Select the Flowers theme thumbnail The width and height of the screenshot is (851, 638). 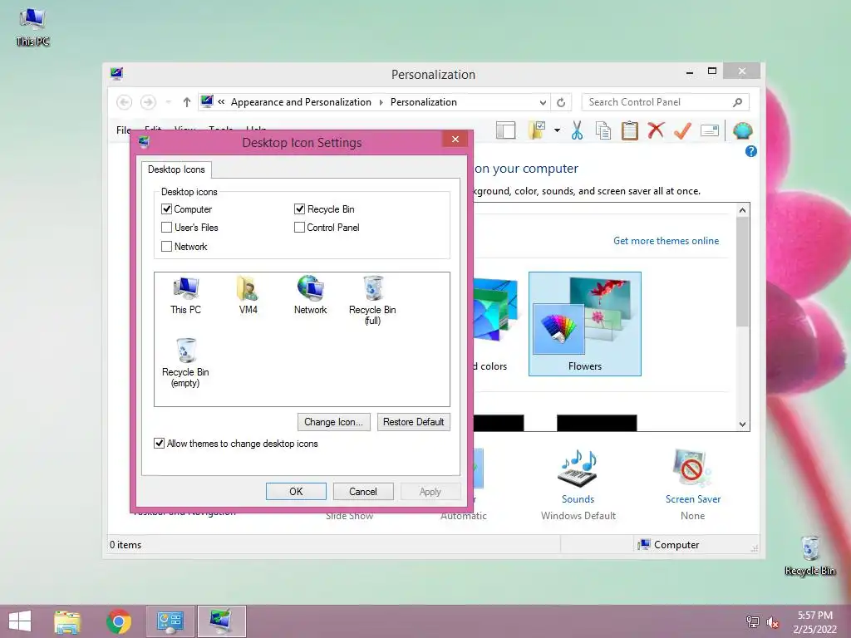click(x=585, y=323)
